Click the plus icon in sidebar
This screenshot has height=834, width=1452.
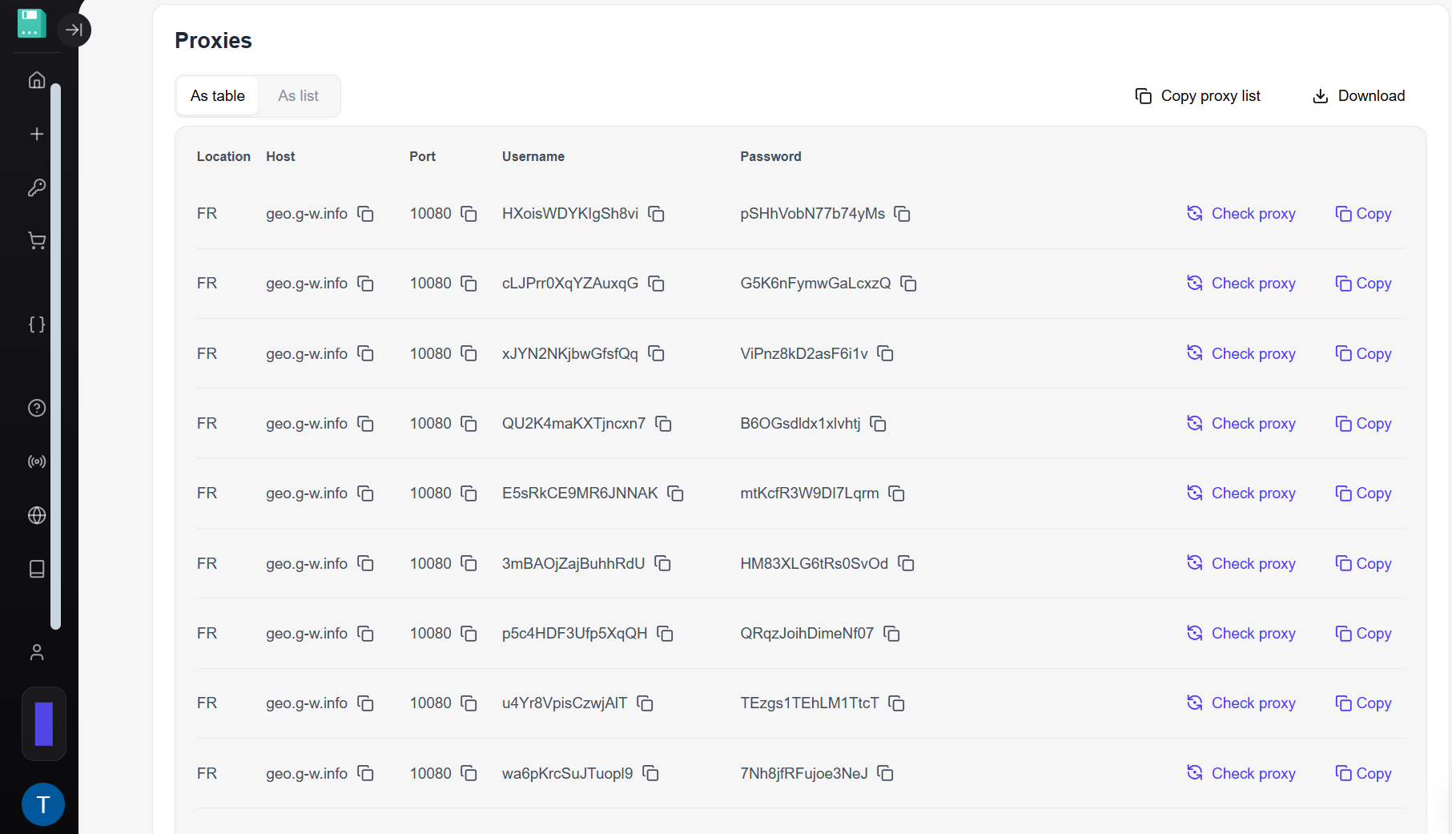(x=37, y=134)
